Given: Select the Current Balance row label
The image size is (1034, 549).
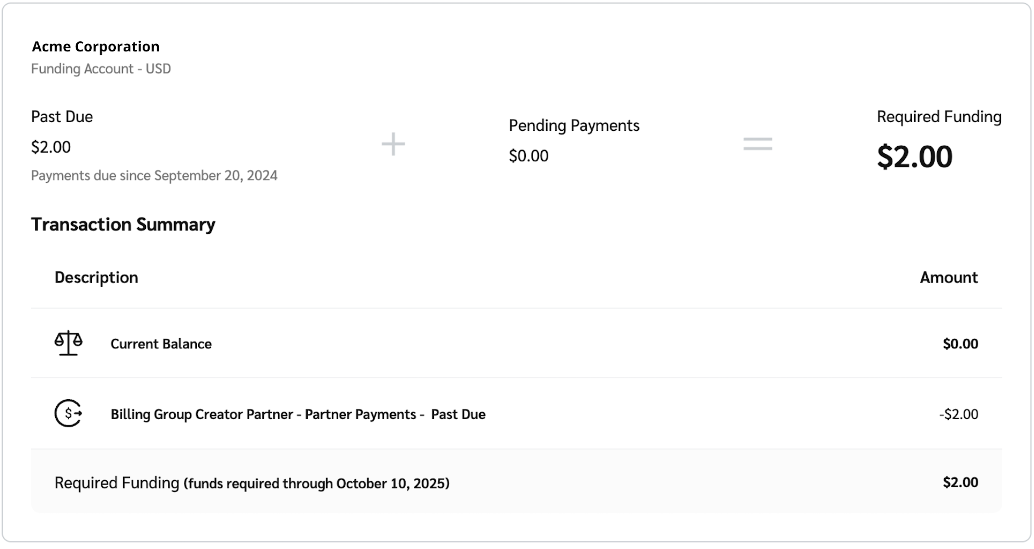Looking at the screenshot, I should pos(161,344).
